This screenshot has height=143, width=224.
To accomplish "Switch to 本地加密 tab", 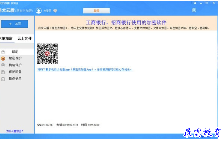I will pyautogui.click(x=6, y=38).
